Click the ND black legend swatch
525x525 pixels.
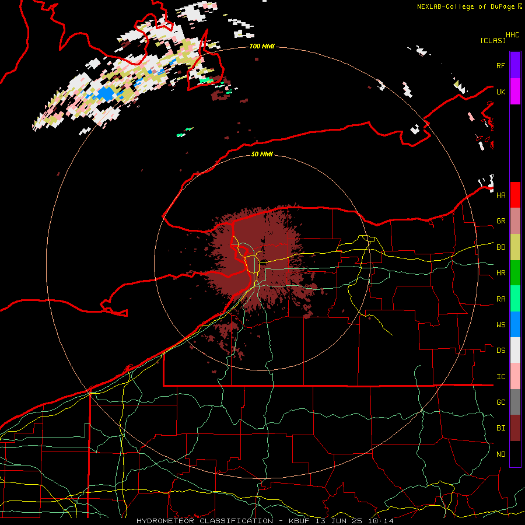click(x=515, y=454)
